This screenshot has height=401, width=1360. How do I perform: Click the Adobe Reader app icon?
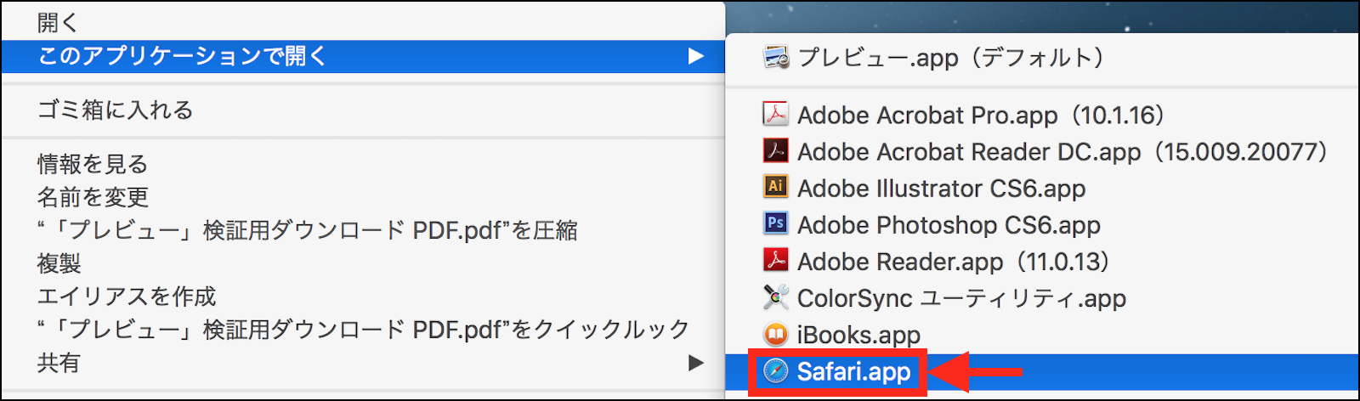775,261
